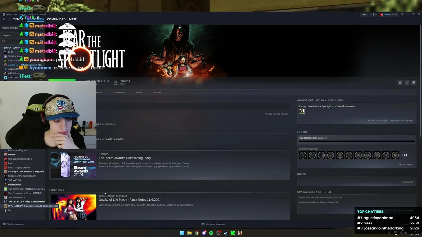This screenshot has height=237, width=422.
Task: Select the last locked achievement icon
Action: click(x=395, y=155)
